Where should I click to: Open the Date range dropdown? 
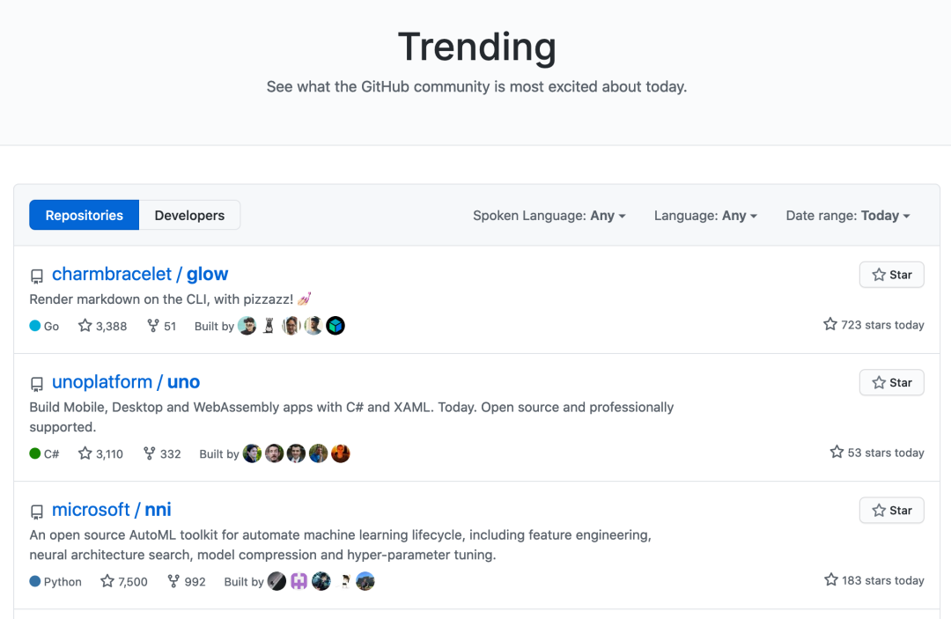847,216
